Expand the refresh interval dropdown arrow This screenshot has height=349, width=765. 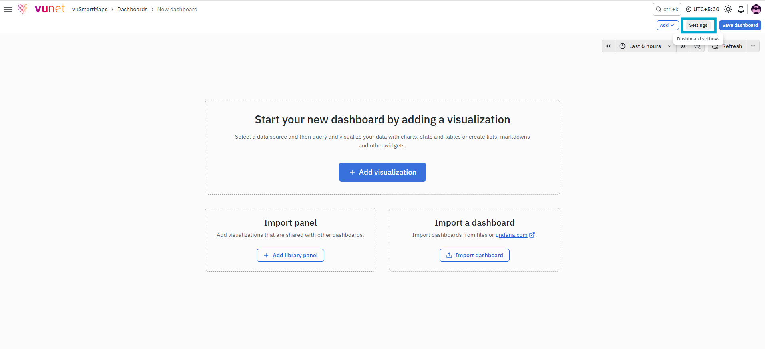[x=753, y=46]
